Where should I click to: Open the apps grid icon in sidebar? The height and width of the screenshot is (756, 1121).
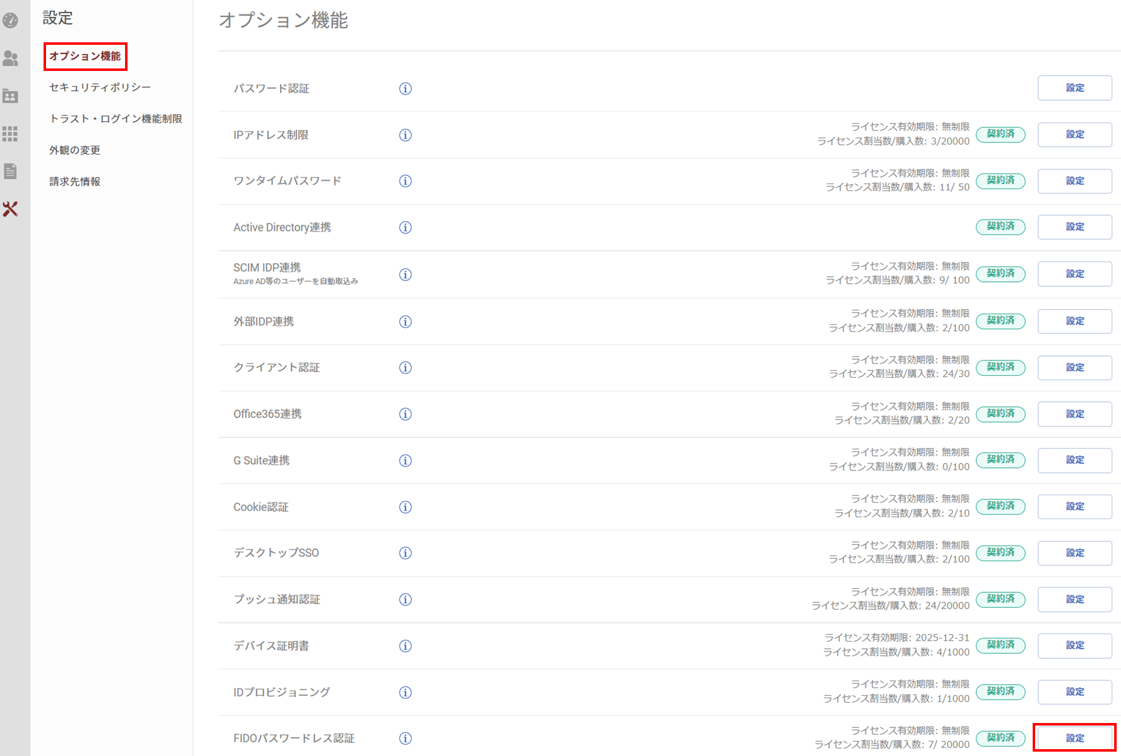pyautogui.click(x=11, y=134)
